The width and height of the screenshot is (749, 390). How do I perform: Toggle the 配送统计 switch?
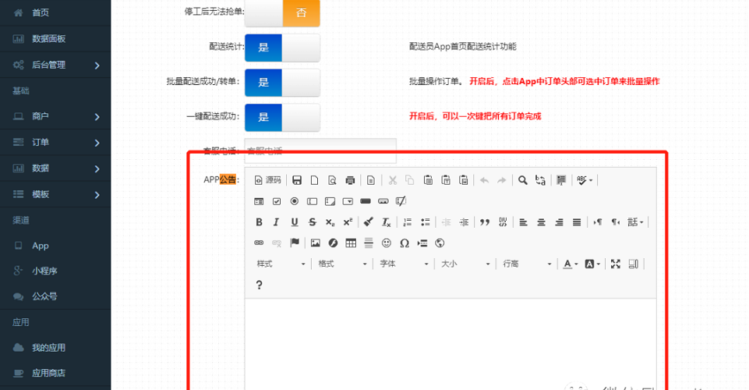click(x=282, y=48)
